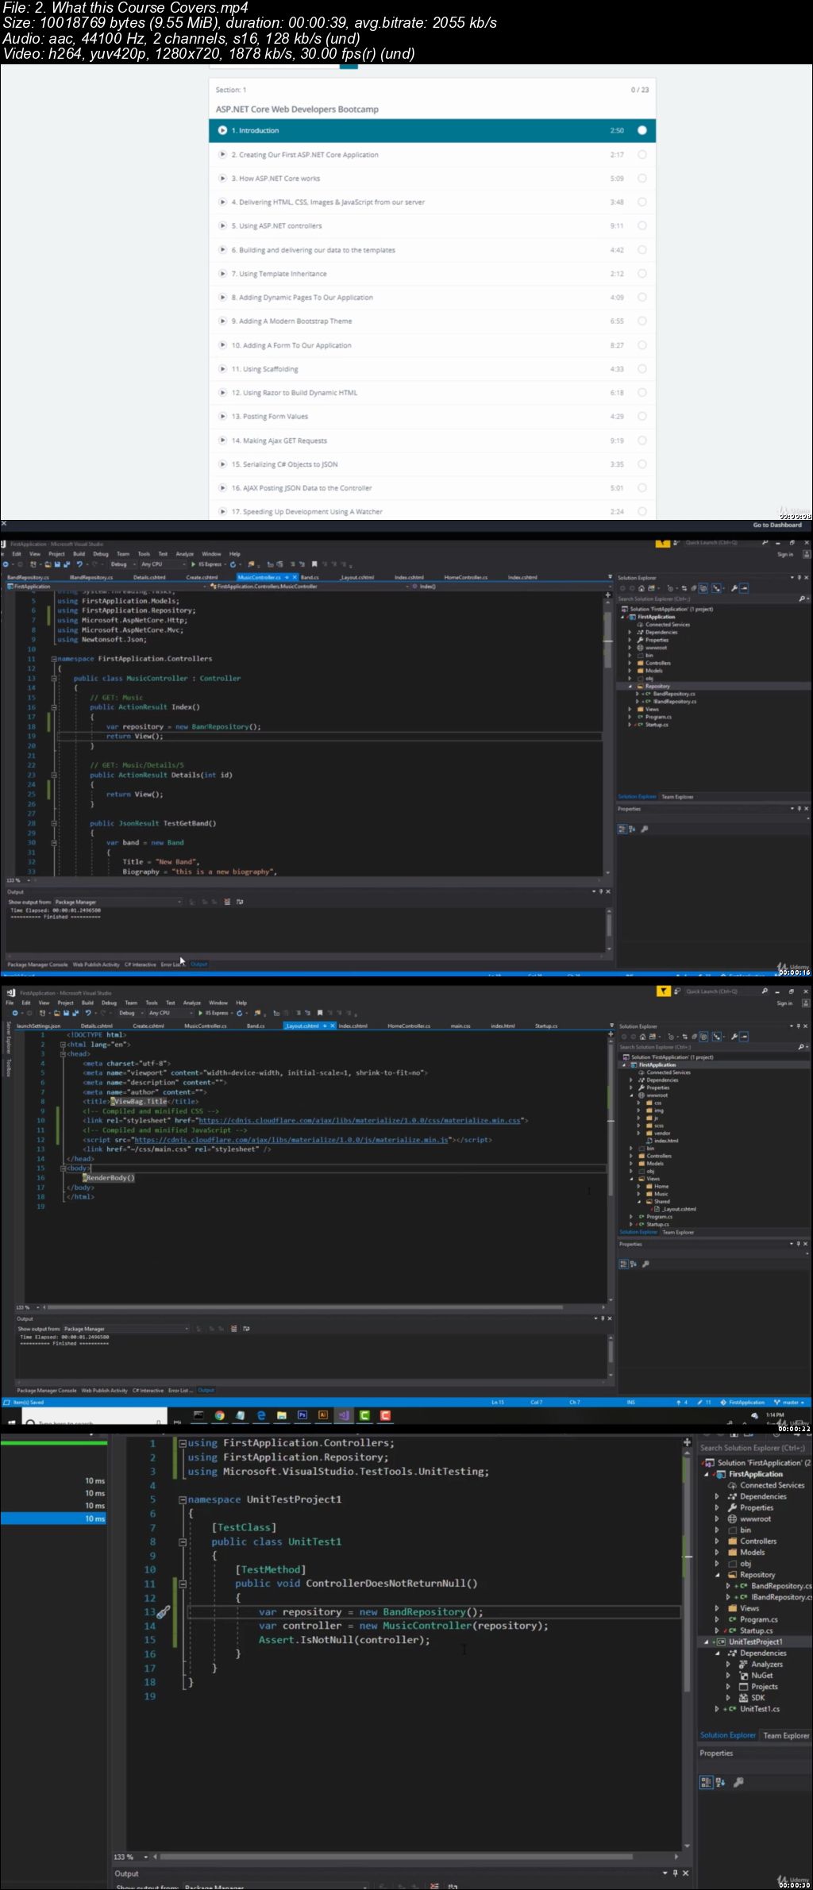Open Test menu in MusicController.cs window
This screenshot has width=813, height=1890.
[163, 554]
